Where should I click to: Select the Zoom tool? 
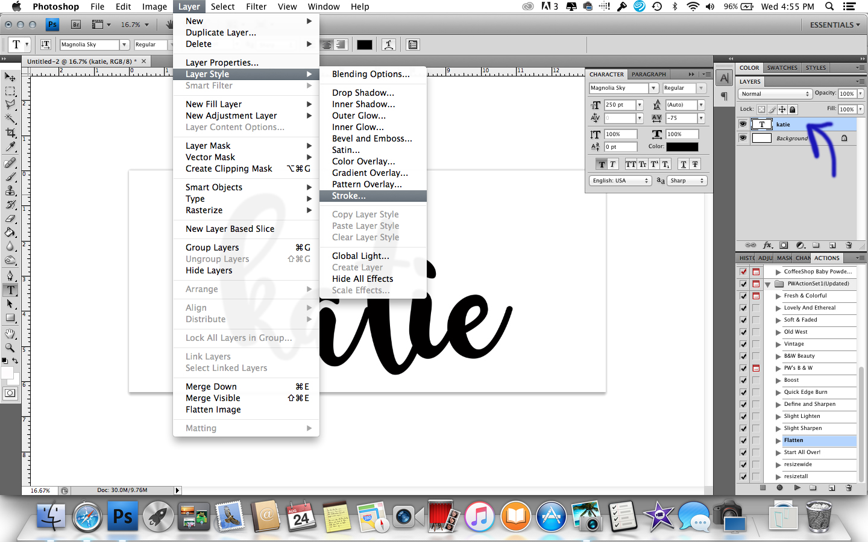pyautogui.click(x=10, y=347)
